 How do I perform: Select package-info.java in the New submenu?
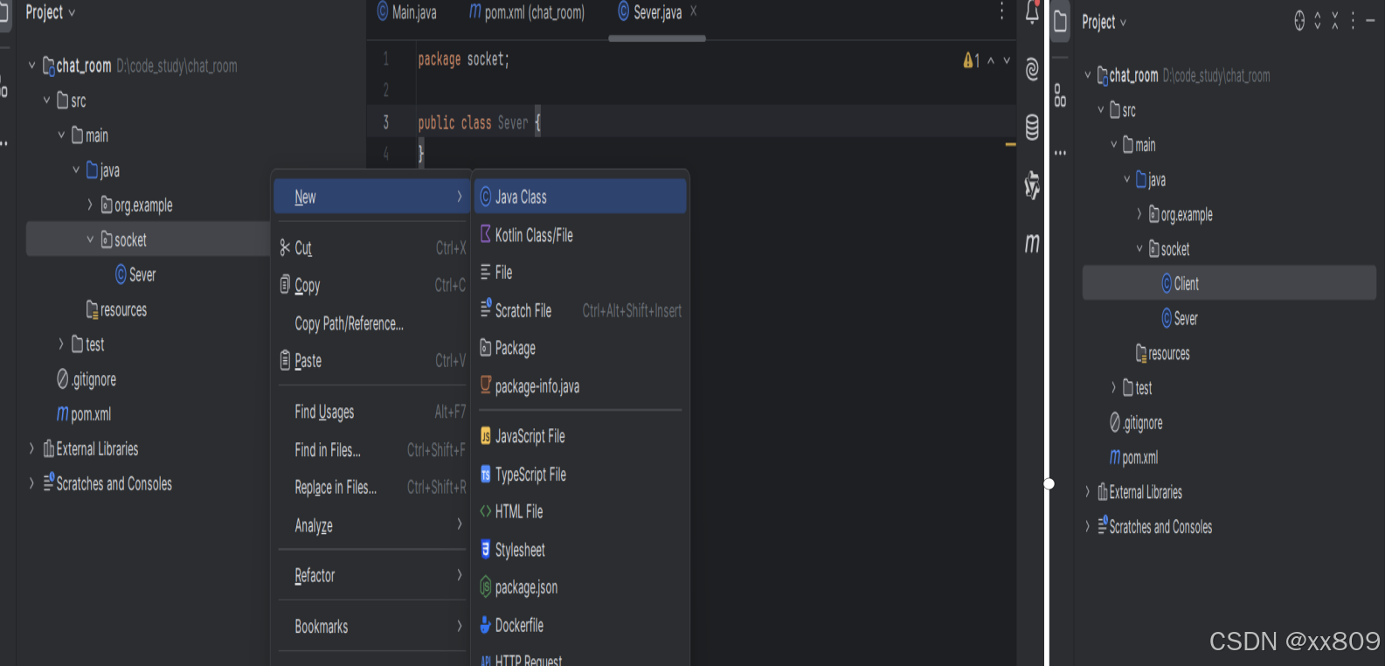point(580,386)
